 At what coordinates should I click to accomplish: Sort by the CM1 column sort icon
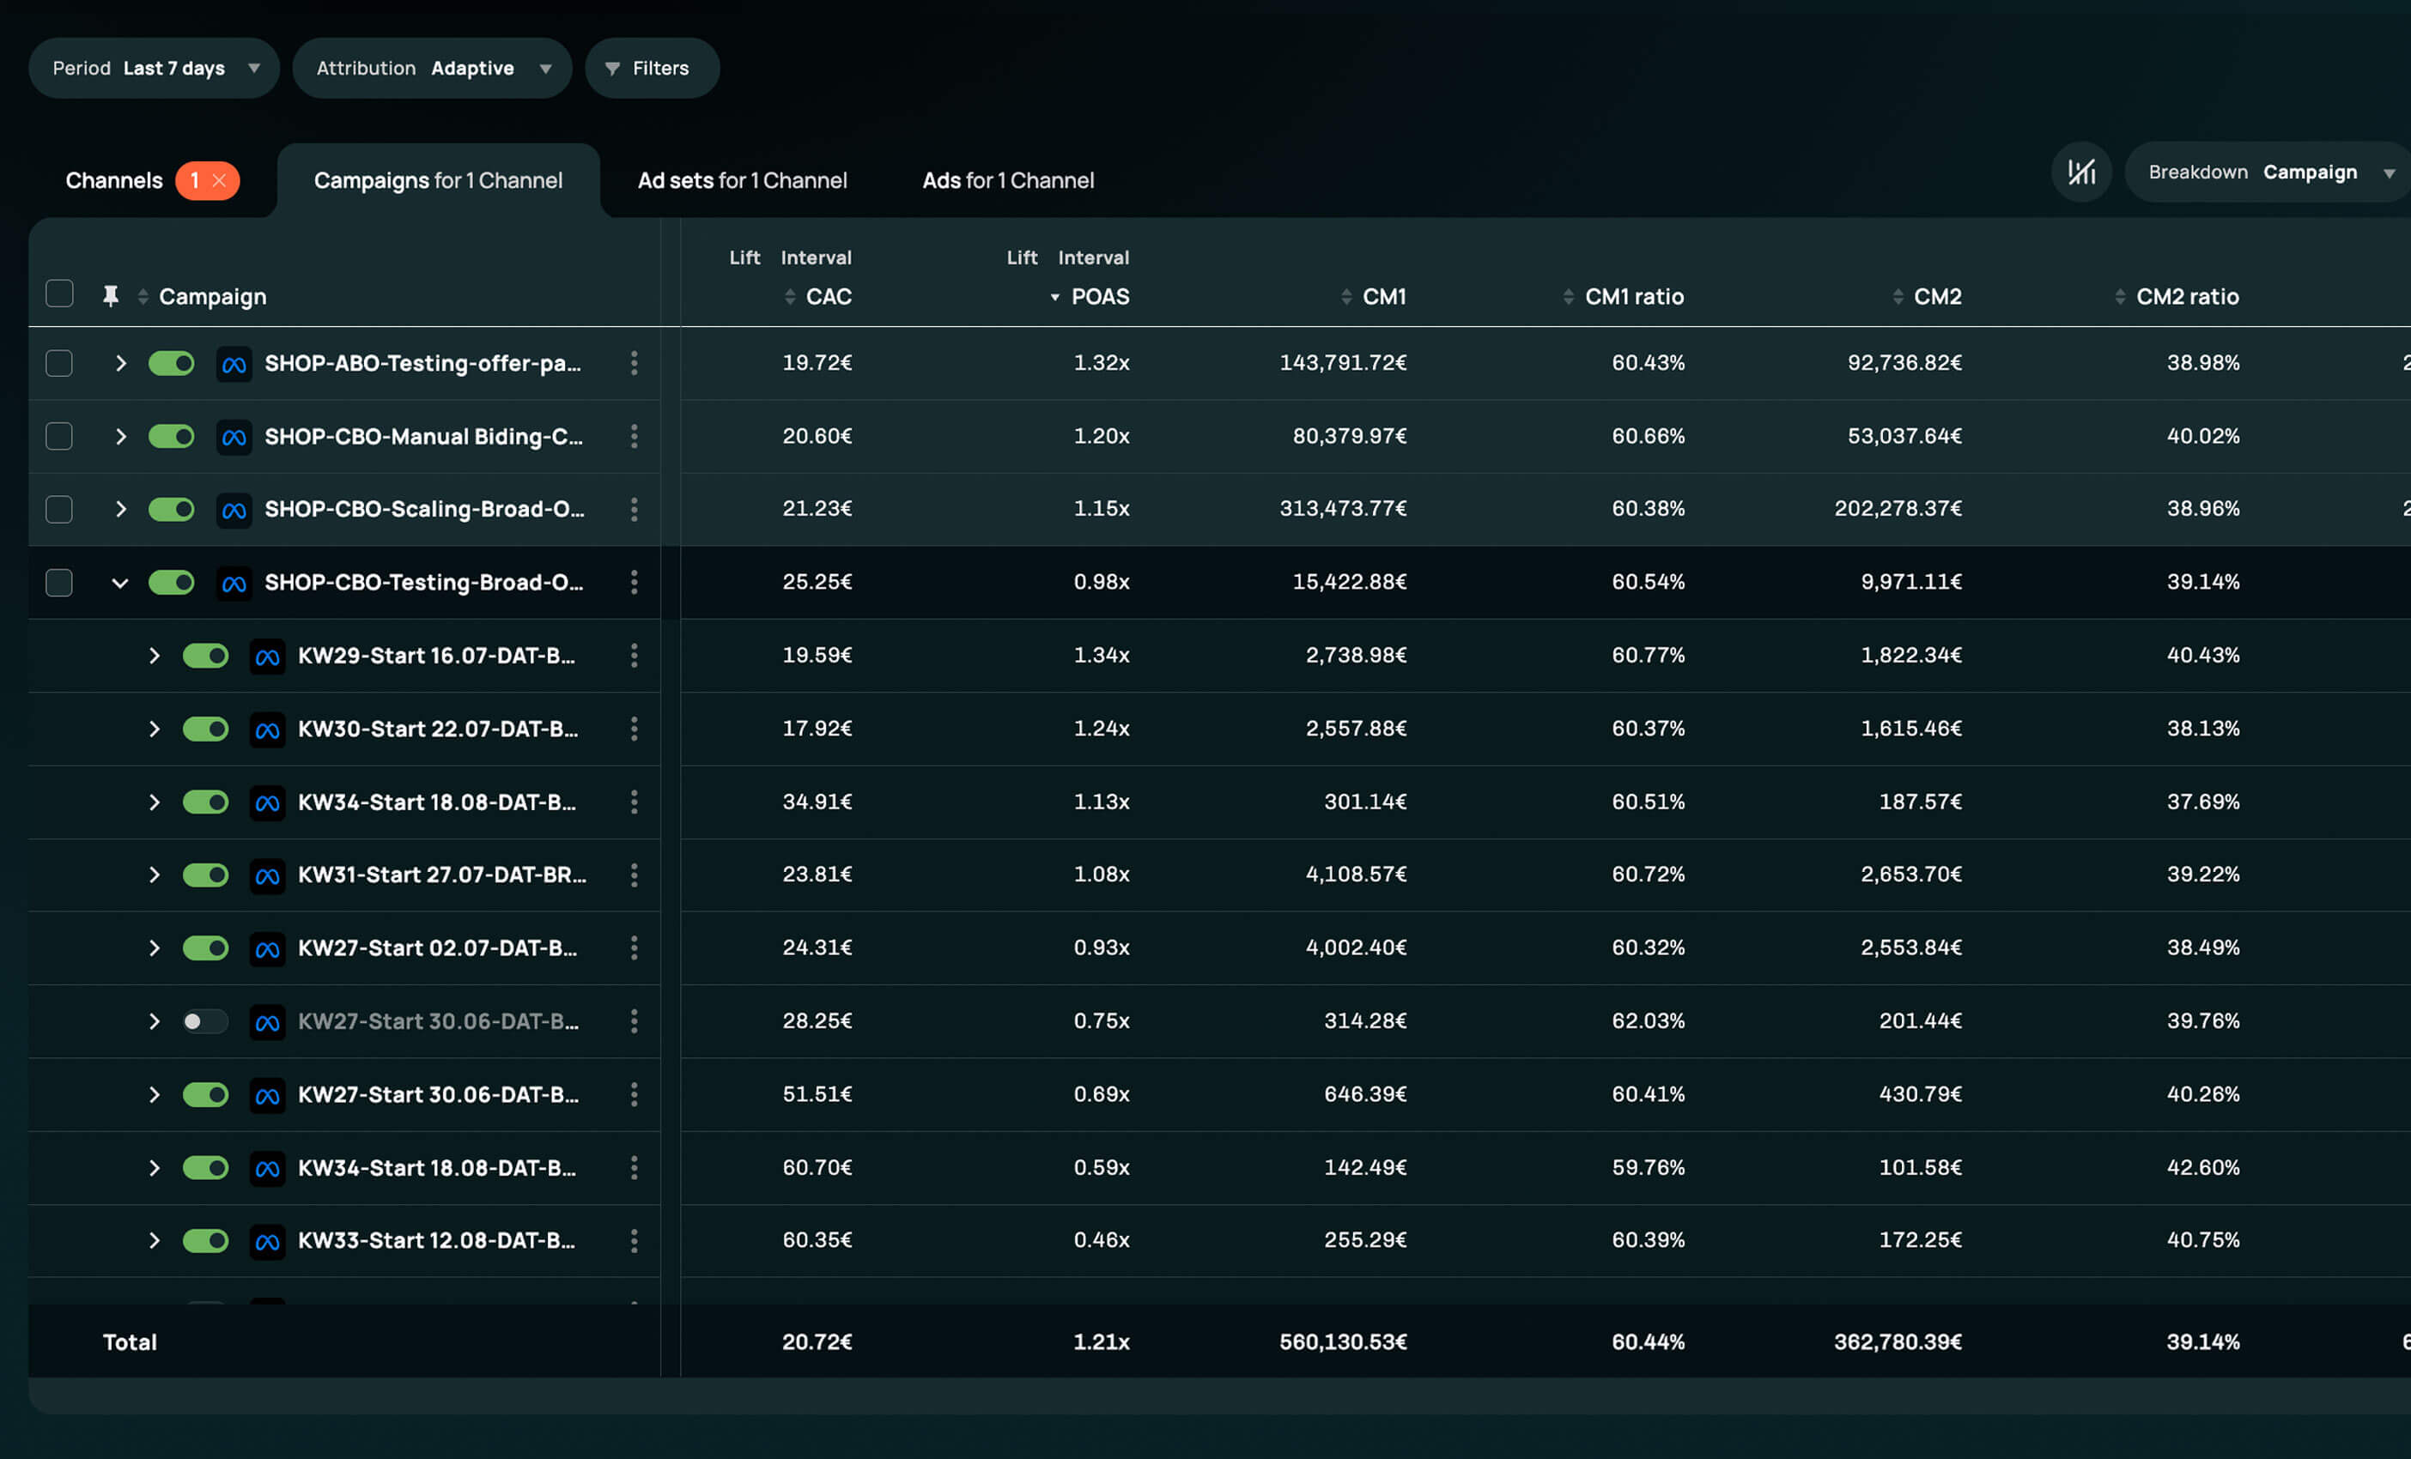[x=1346, y=296]
